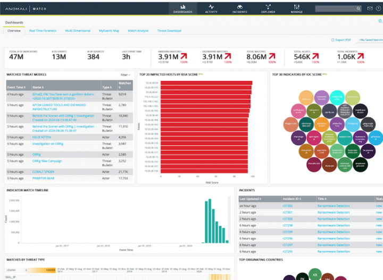Click the 47M total indicators value

(16, 57)
